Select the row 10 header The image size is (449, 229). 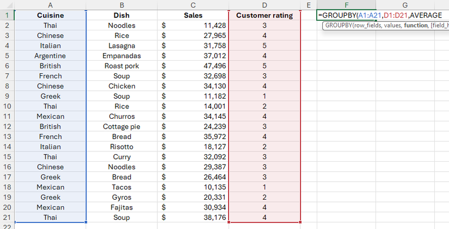(x=7, y=106)
